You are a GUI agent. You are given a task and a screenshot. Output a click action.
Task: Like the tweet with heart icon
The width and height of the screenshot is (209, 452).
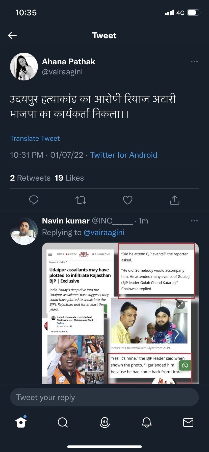pos(128,200)
